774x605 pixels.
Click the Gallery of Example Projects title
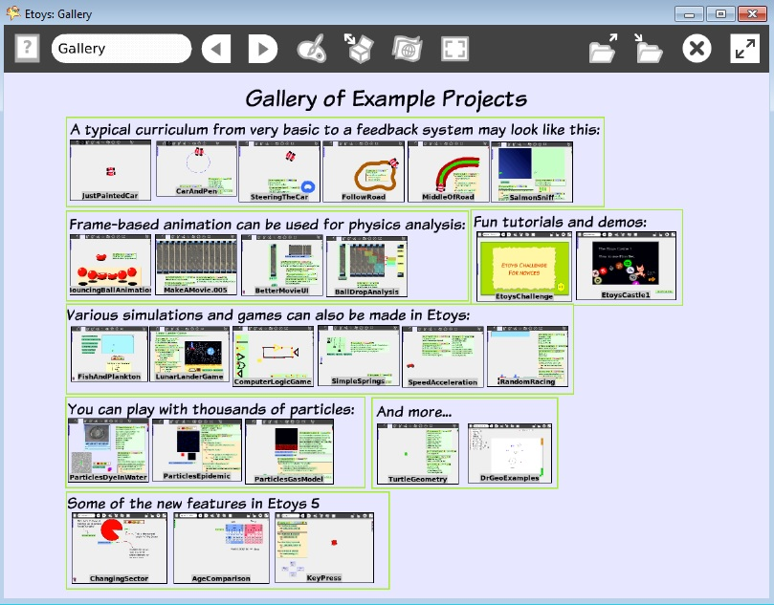click(x=387, y=98)
